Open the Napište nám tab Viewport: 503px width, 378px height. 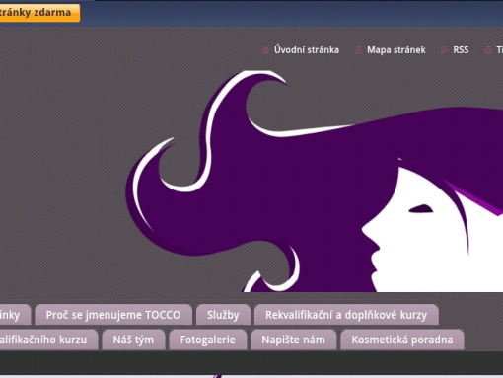click(294, 340)
